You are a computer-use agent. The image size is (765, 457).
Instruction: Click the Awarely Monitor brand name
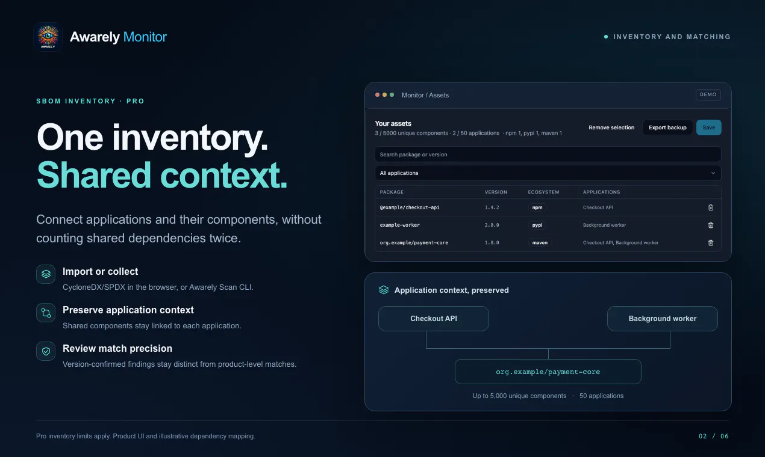[x=119, y=37]
